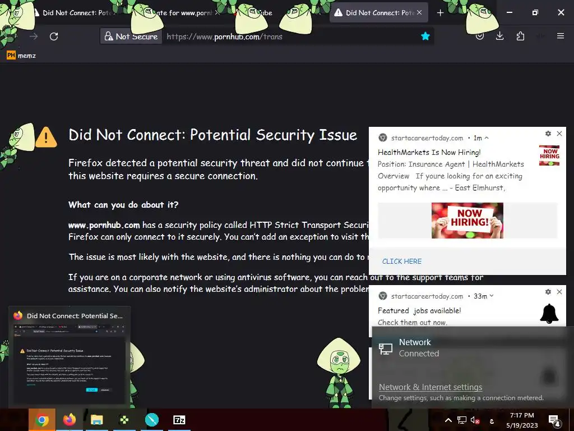This screenshot has height=431, width=574.
Task: Open settings gear on Featured jobs notification
Action: point(548,292)
